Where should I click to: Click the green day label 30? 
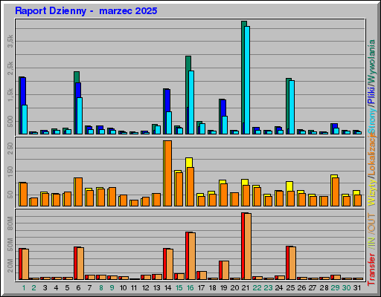point(346,288)
